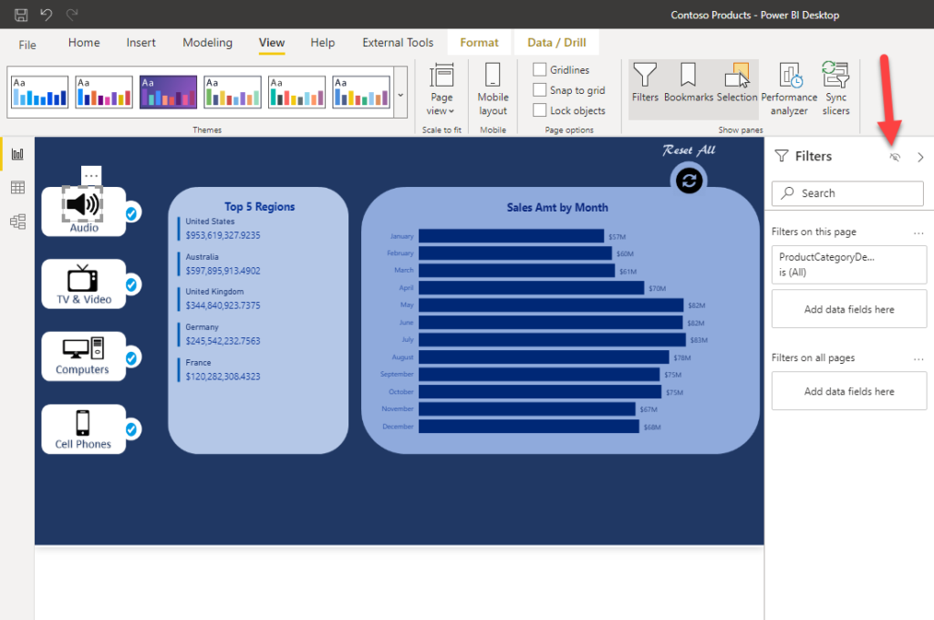Add fields to all pages filters
The width and height of the screenshot is (934, 620).
pyautogui.click(x=849, y=391)
